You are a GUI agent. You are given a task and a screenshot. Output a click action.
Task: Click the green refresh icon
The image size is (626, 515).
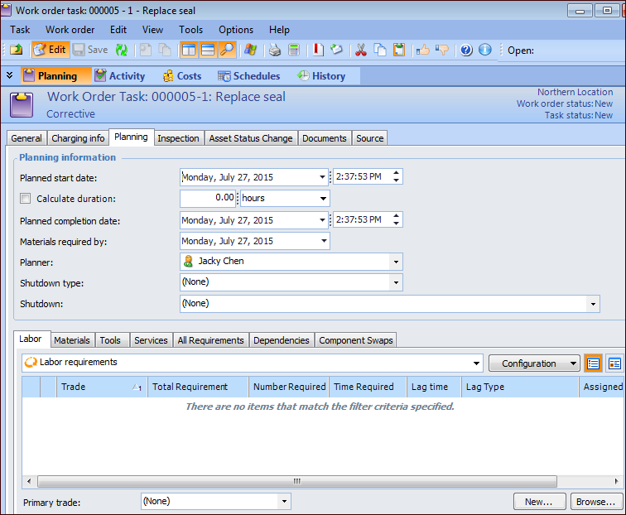tap(122, 50)
